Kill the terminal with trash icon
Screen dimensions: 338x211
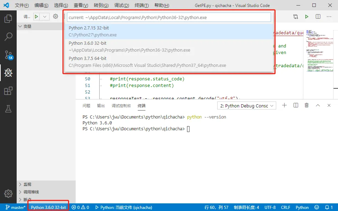[x=306, y=105]
